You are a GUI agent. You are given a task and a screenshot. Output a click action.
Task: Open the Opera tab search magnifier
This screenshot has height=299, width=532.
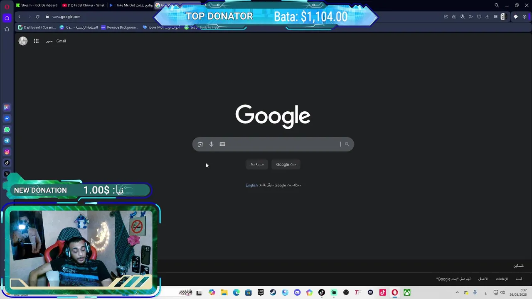coord(496,5)
